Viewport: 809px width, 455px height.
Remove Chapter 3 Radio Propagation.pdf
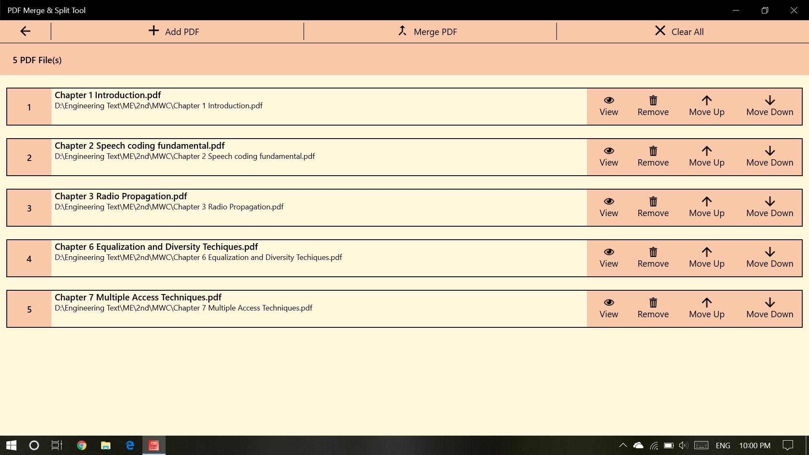[653, 207]
